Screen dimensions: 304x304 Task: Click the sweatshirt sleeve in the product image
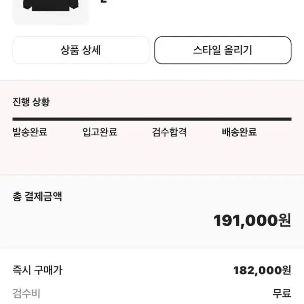[27, 5]
